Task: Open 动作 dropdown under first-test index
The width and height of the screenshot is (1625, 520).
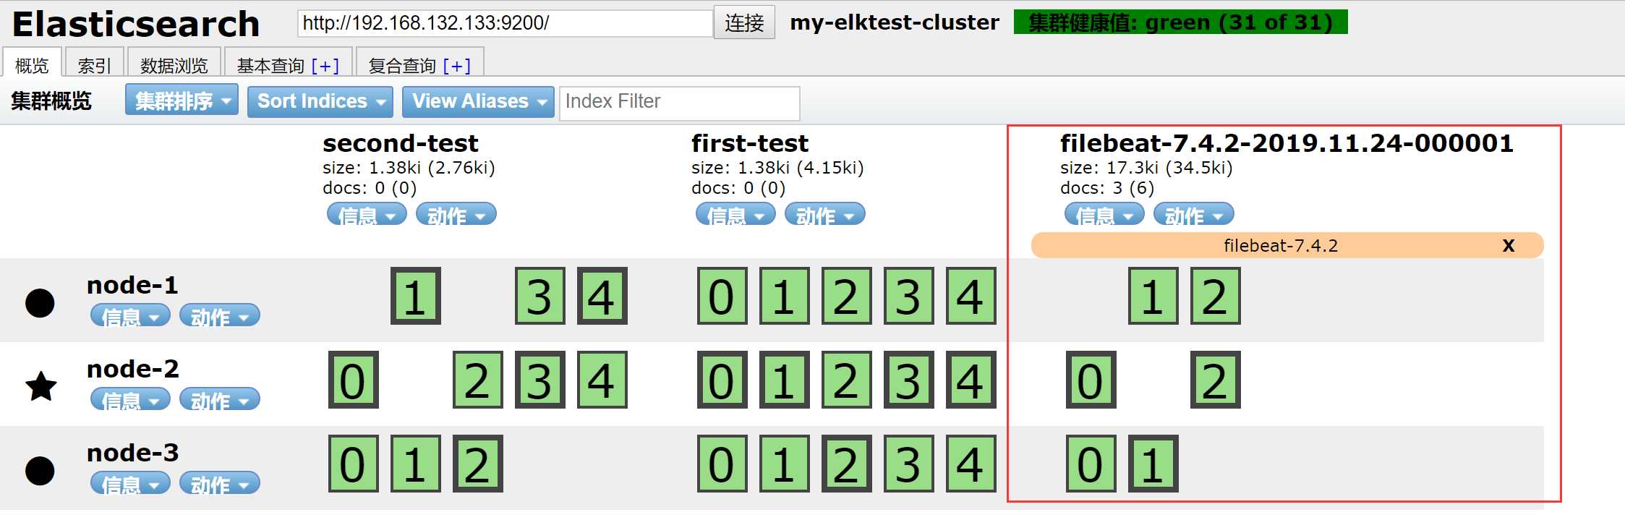Action: coord(825,214)
